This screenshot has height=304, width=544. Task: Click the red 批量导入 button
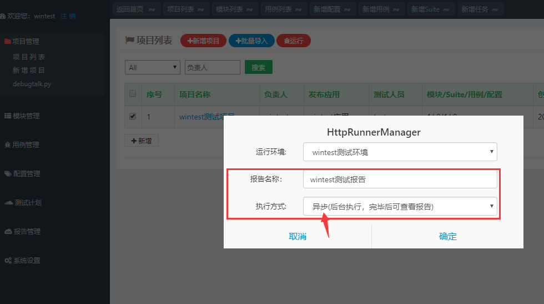[x=251, y=41]
